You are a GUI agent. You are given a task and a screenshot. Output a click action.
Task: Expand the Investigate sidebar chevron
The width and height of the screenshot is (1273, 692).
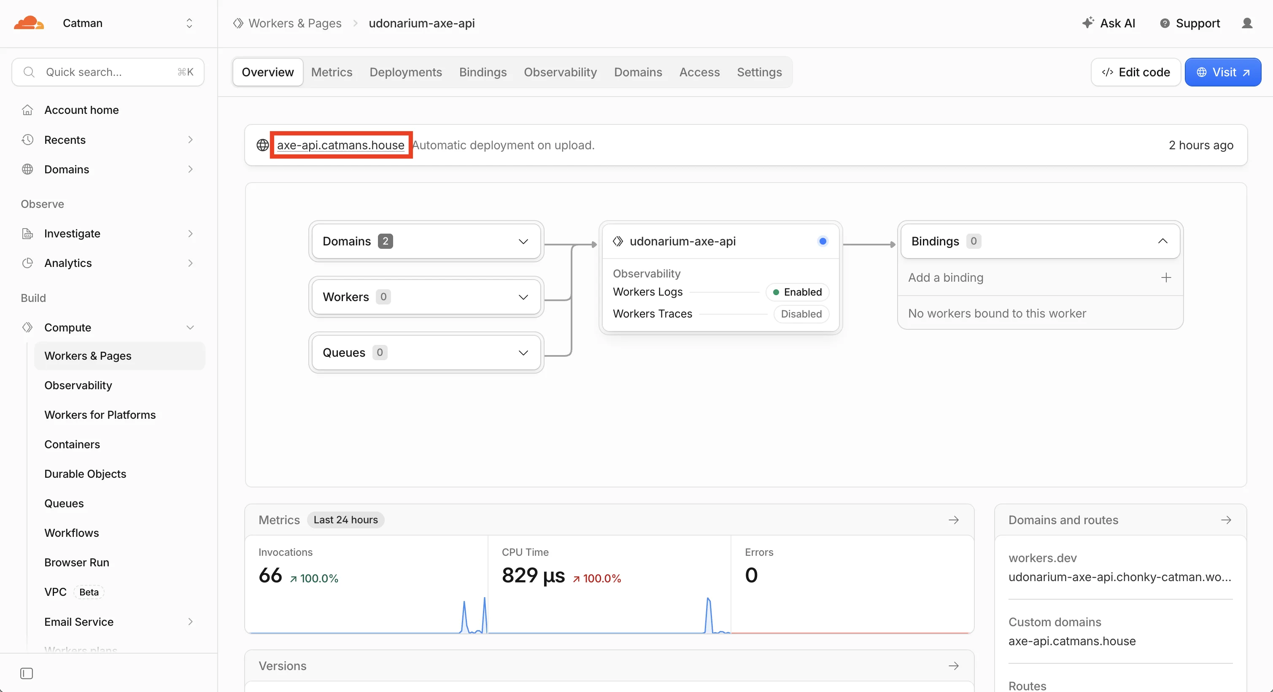(190, 234)
